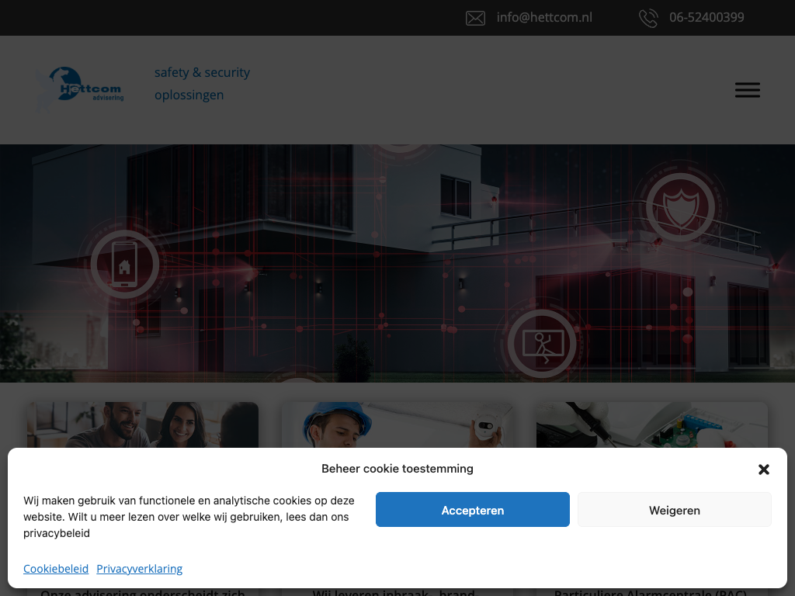Image resolution: width=795 pixels, height=596 pixels.
Task: Open the smiling couple card image
Action: click(x=143, y=424)
